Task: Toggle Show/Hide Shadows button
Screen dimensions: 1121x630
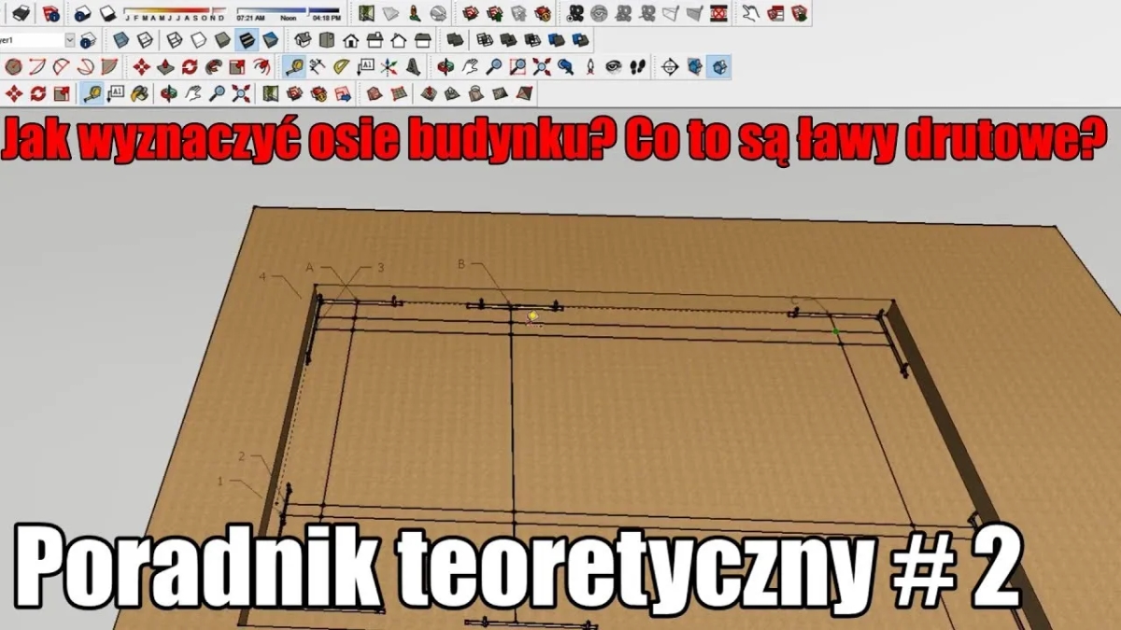Action: point(107,15)
